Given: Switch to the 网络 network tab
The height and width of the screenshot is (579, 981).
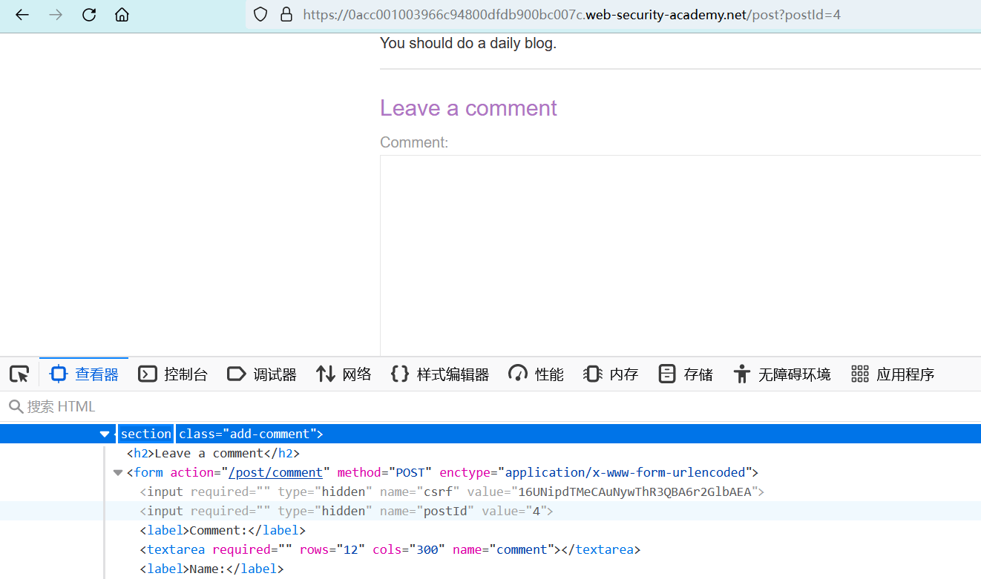Looking at the screenshot, I should coord(344,374).
